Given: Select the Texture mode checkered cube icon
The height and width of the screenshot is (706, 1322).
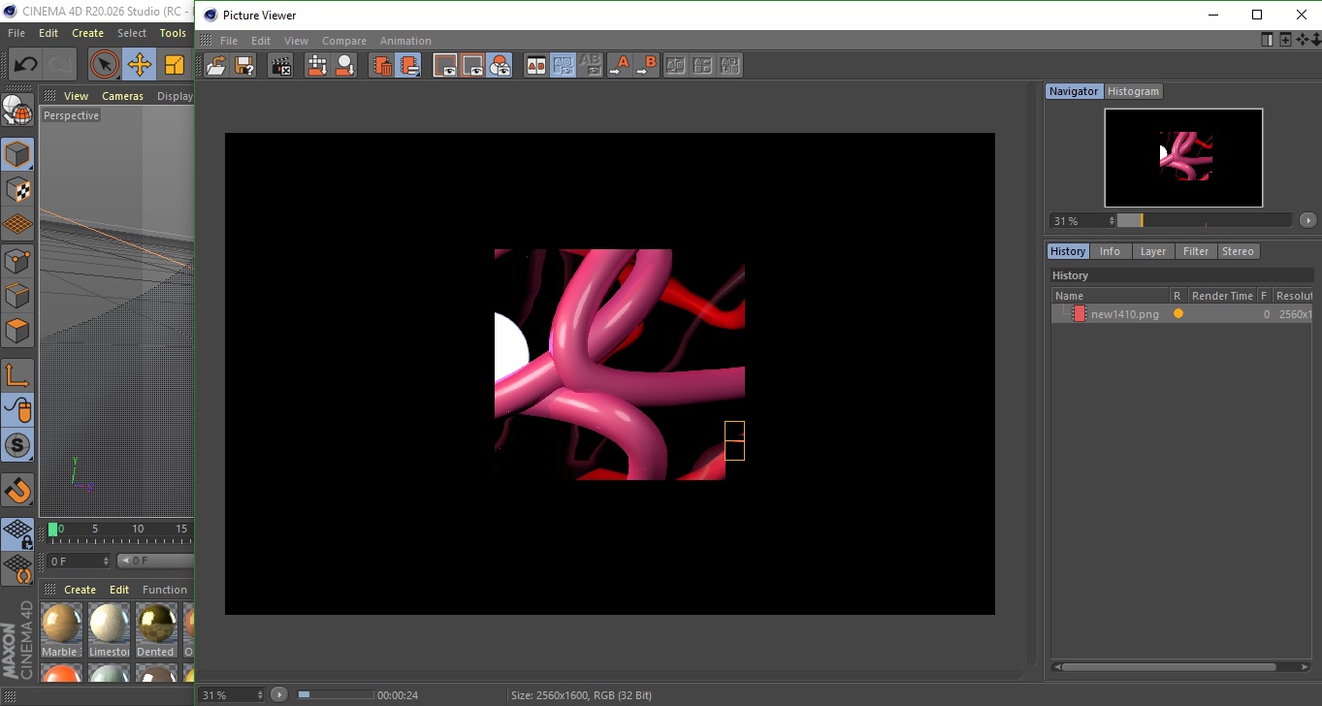Looking at the screenshot, I should coord(17,189).
